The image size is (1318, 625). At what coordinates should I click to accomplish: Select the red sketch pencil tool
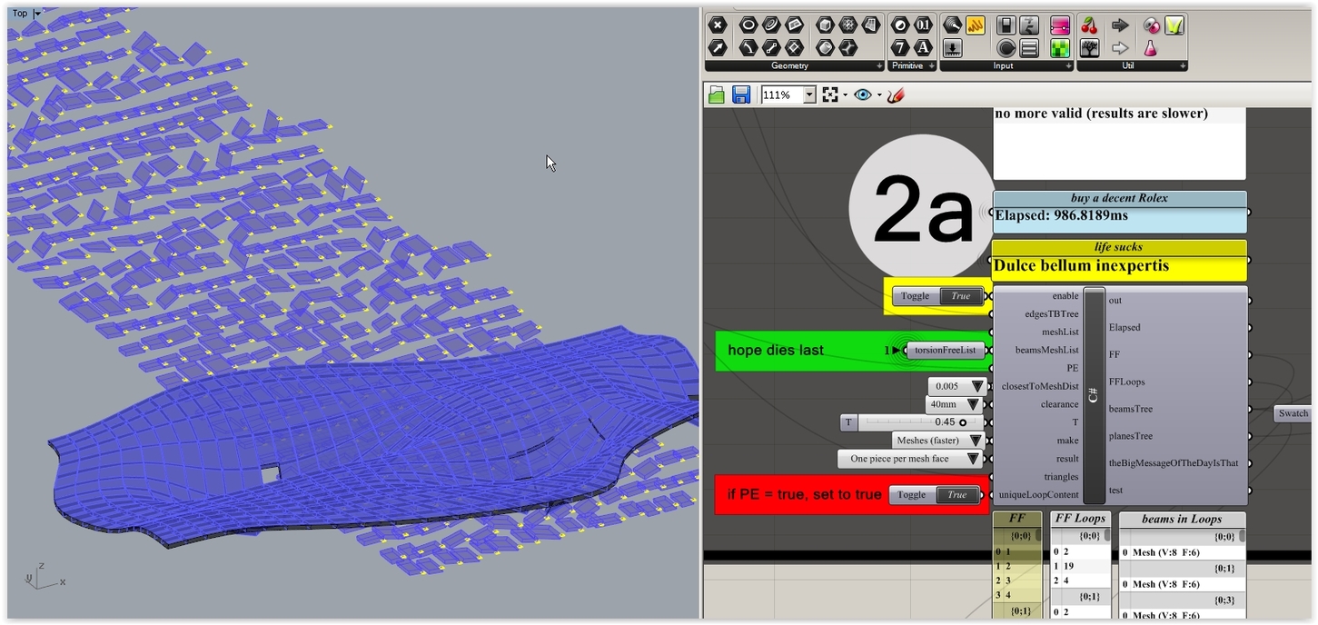point(896,94)
